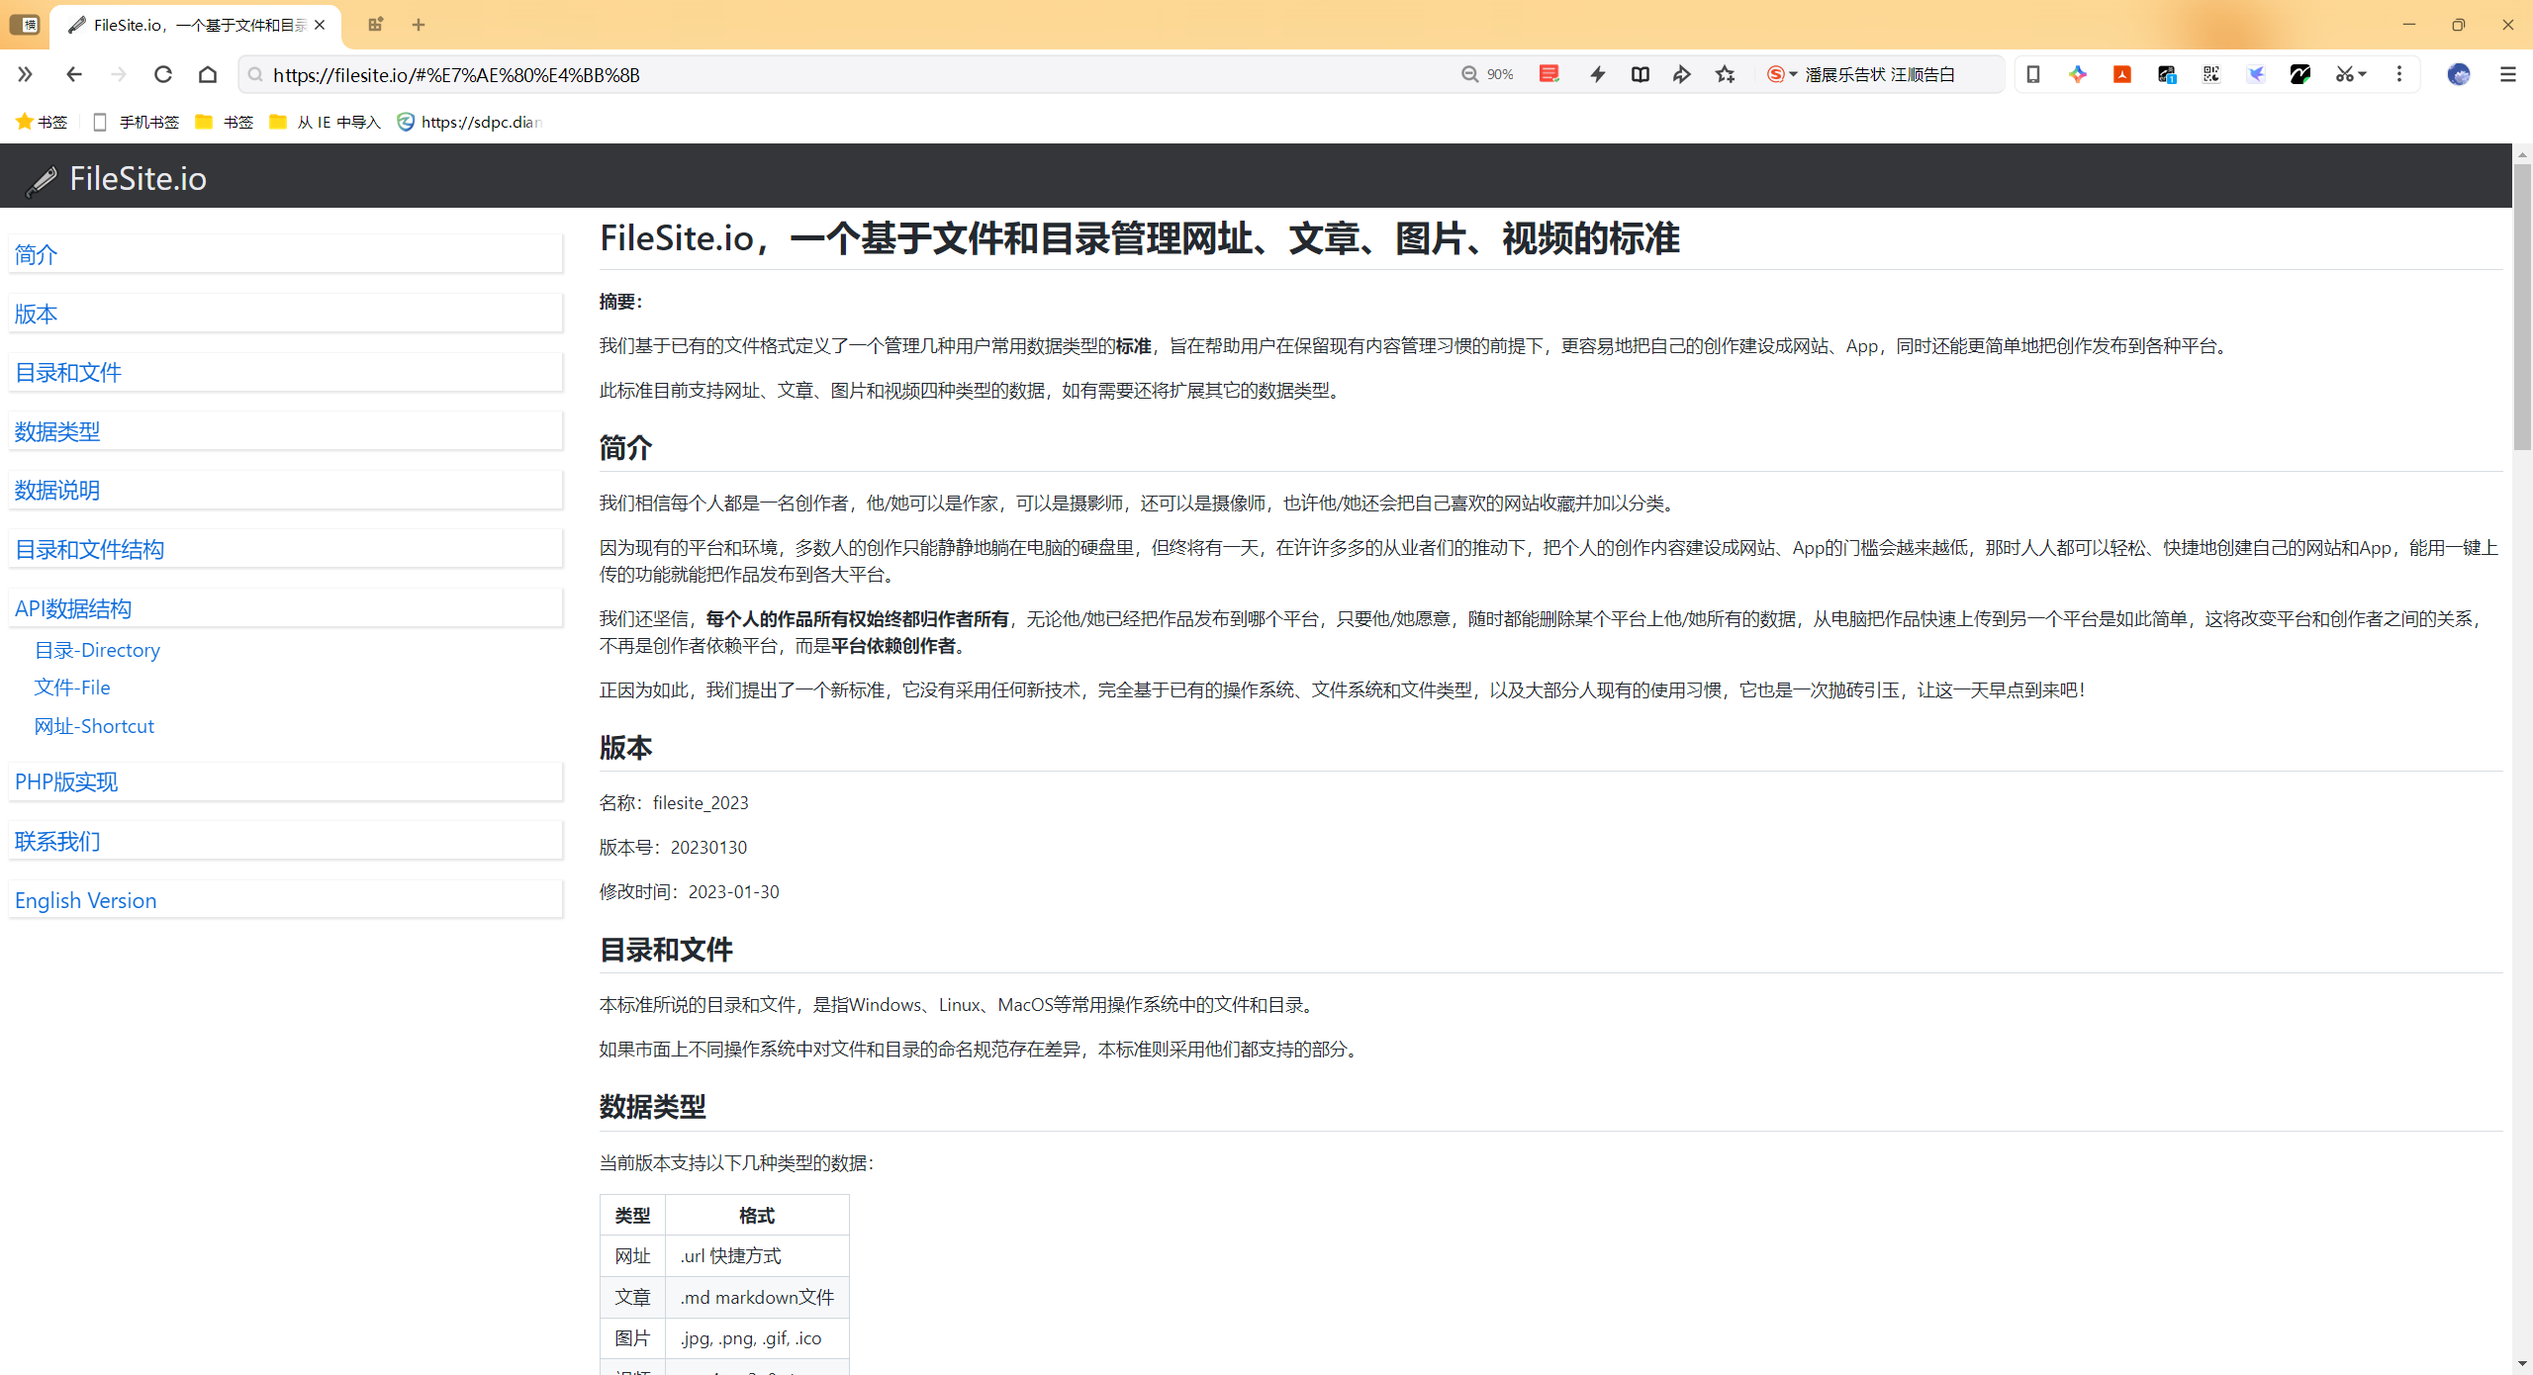Open the blue bird extension icon
2533x1375 pixels.
(2256, 74)
